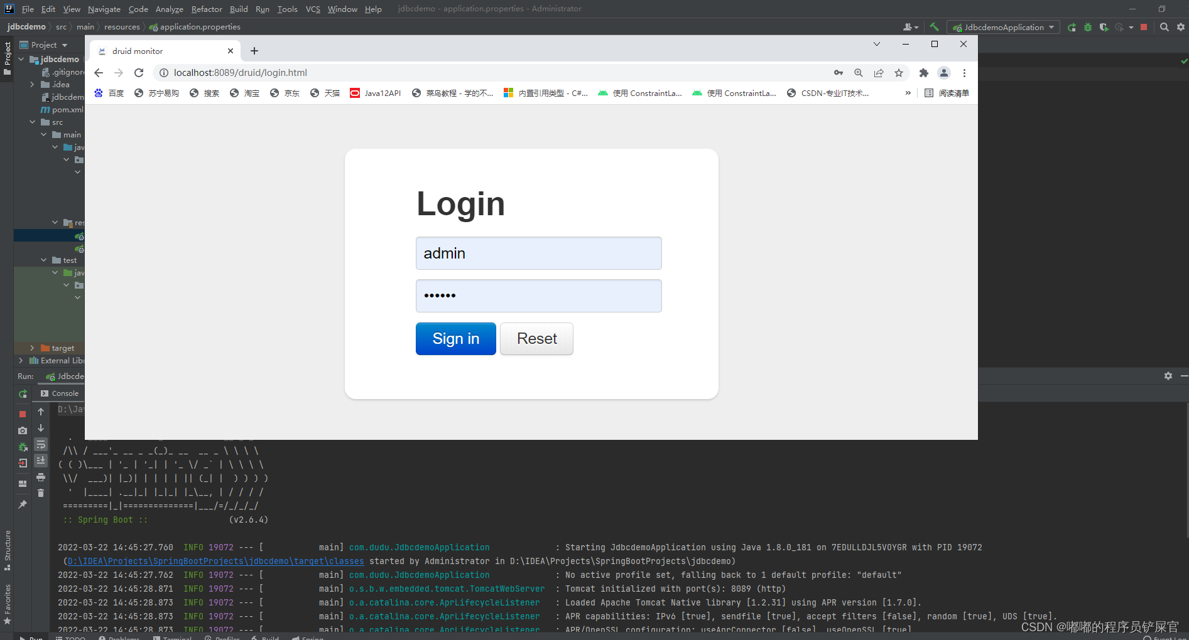
Task: Open the browser three-dot menu
Action: click(964, 73)
